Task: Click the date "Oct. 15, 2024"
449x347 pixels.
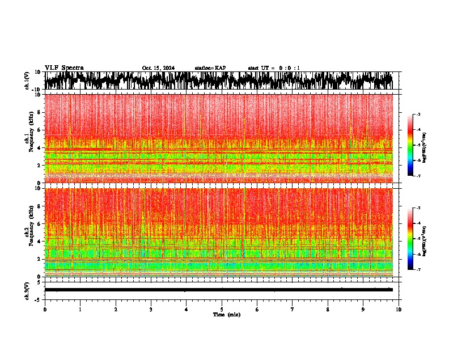Action: (158, 68)
